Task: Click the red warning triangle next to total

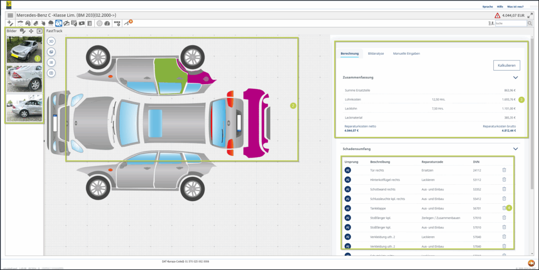Action: click(x=497, y=16)
